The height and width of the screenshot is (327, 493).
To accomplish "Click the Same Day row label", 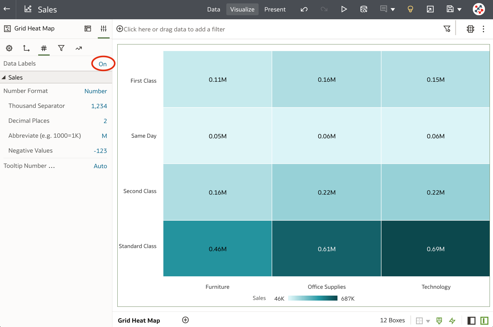I will click(x=144, y=136).
